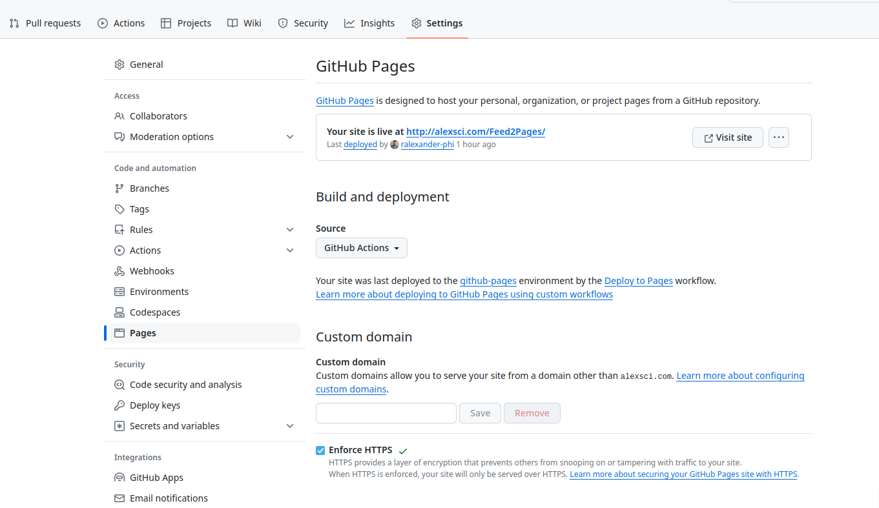Click the Security shield icon in top nav
The width and height of the screenshot is (879, 508).
click(x=283, y=23)
